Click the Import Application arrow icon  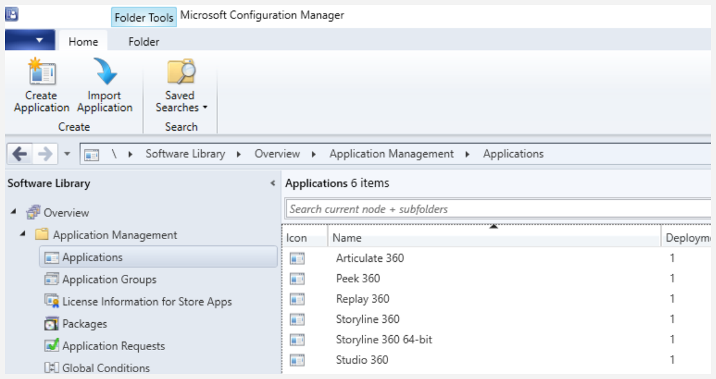click(105, 71)
